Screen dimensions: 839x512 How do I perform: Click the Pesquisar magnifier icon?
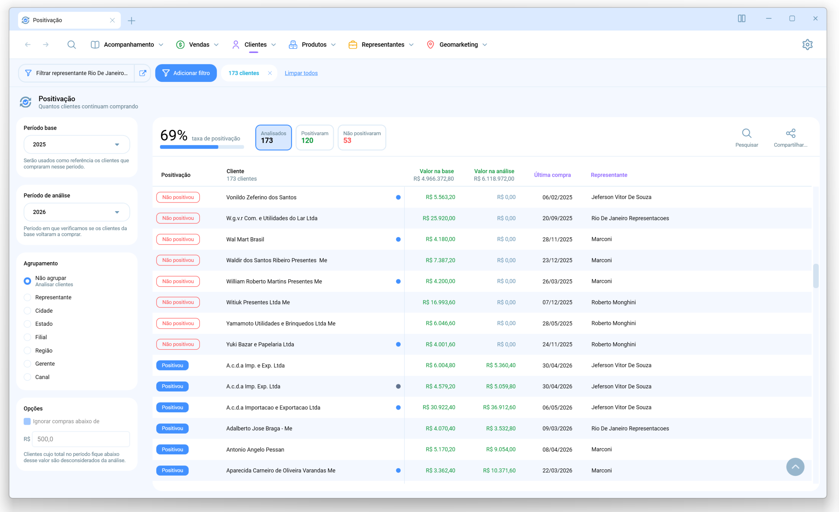(747, 133)
